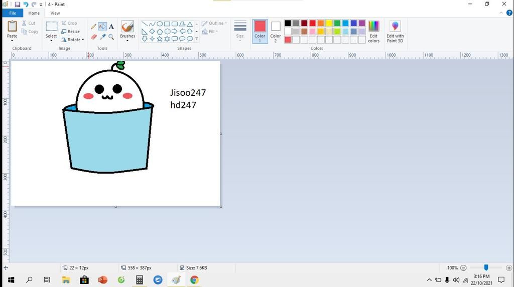Viewport: 514px width, 287px height.
Task: Open Windows Start menu
Action: tap(11, 280)
